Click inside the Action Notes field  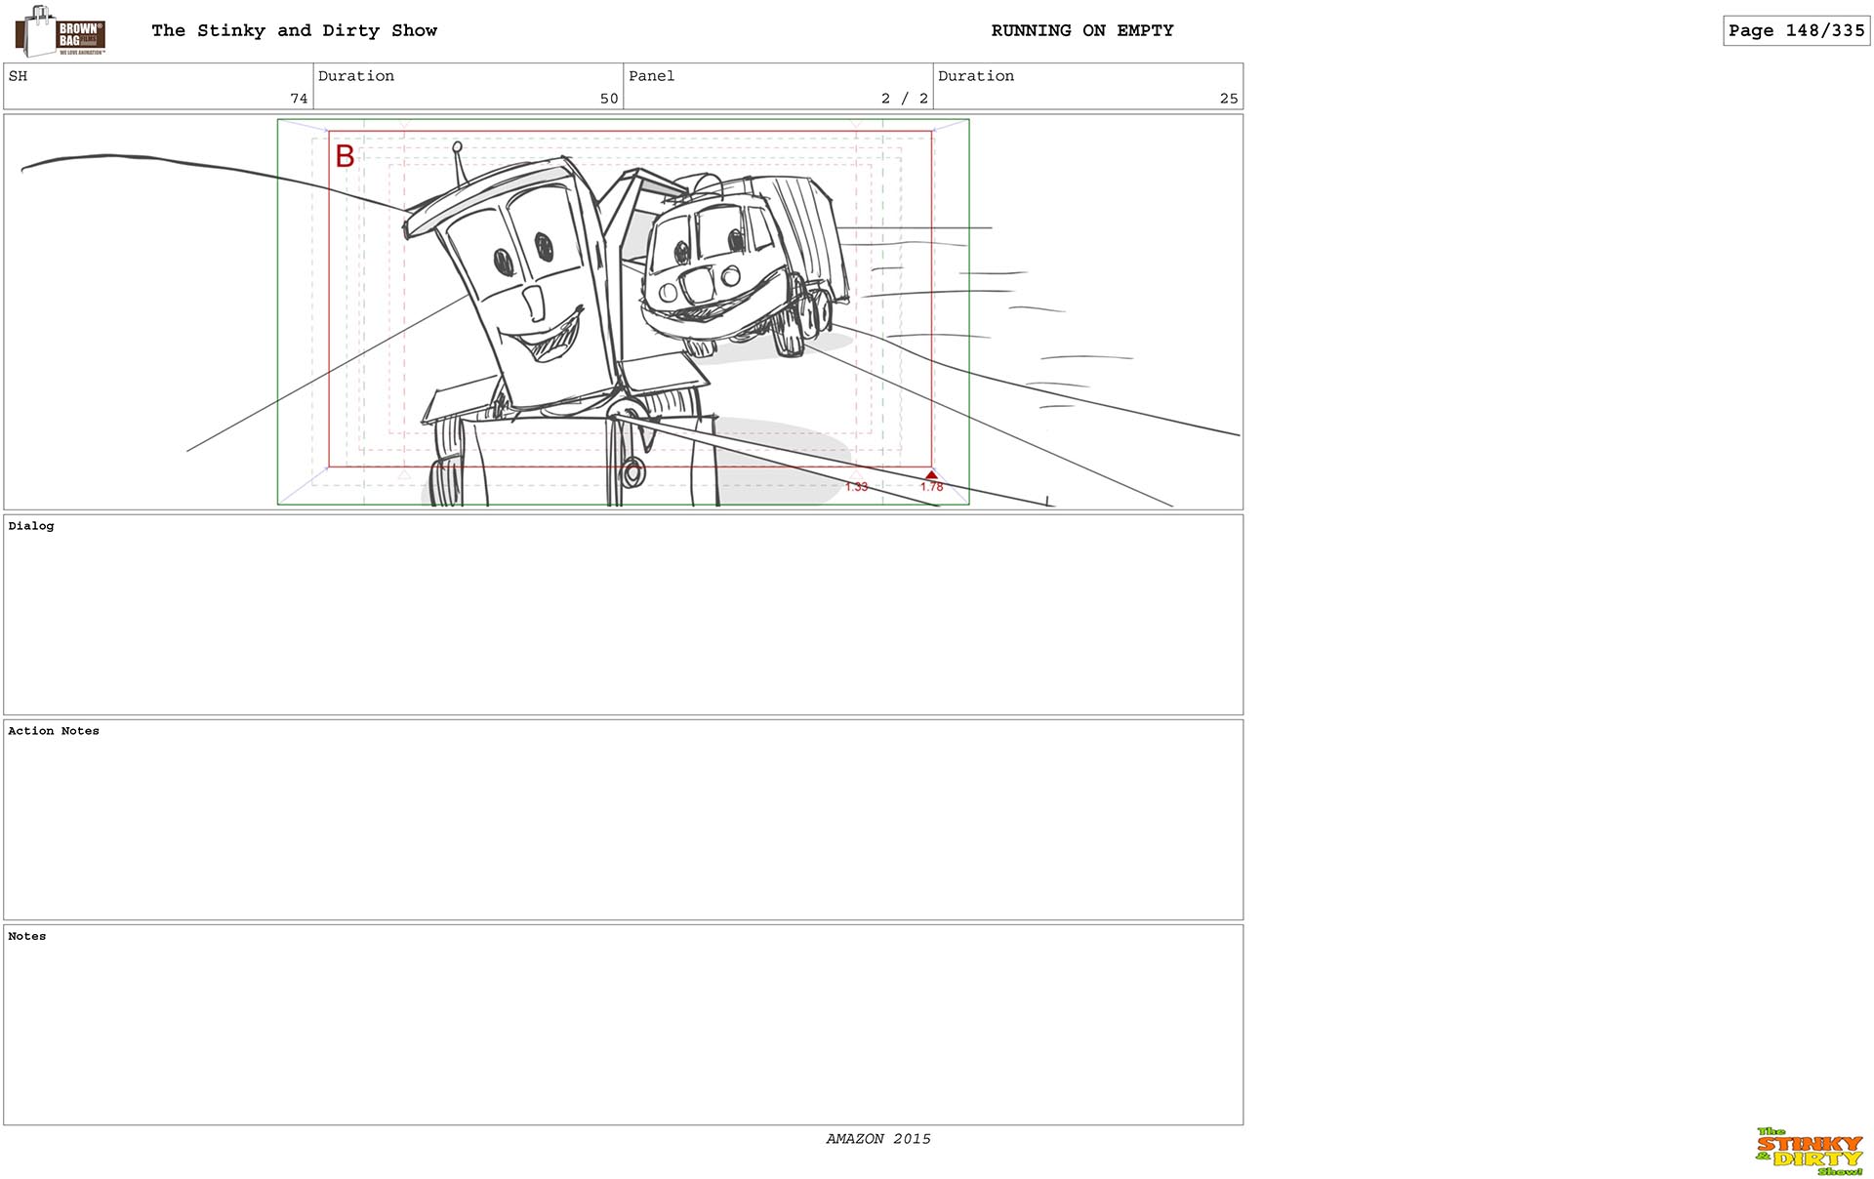pyautogui.click(x=623, y=820)
